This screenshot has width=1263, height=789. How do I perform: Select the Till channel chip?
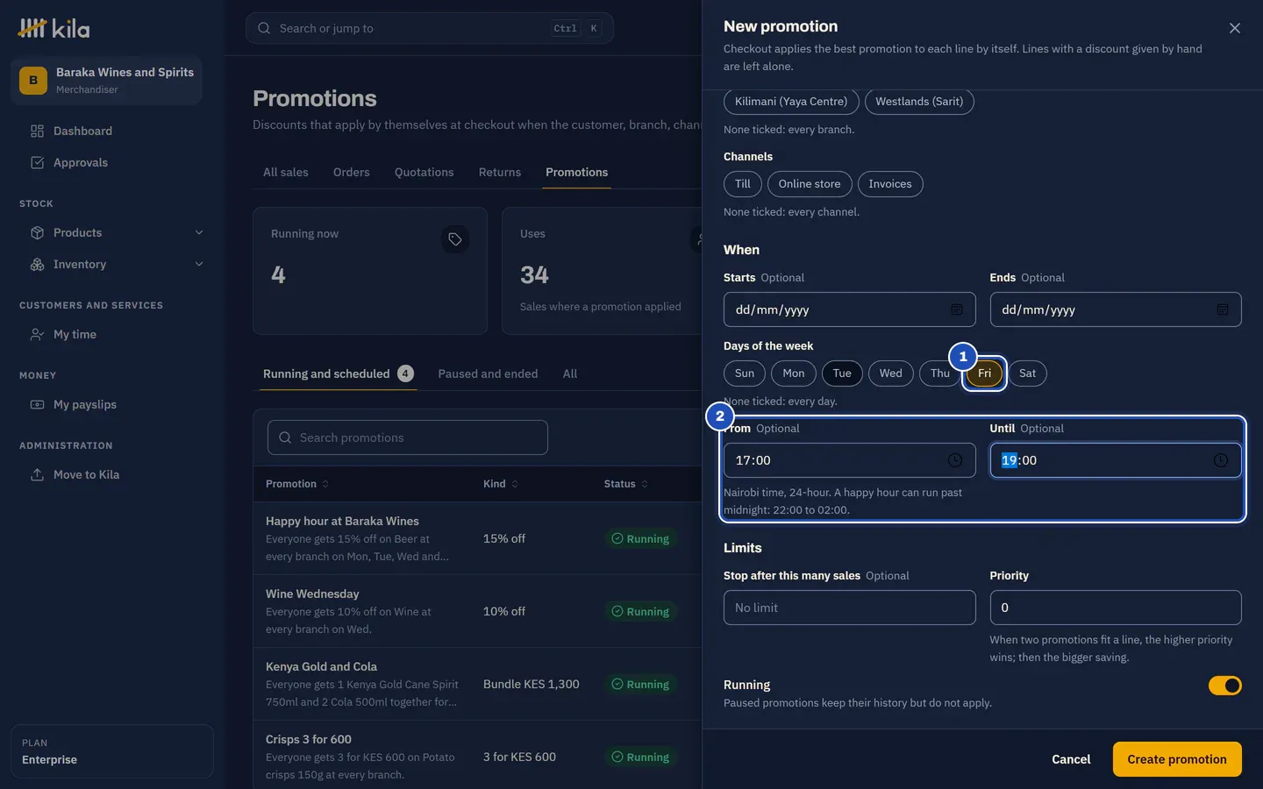[743, 184]
